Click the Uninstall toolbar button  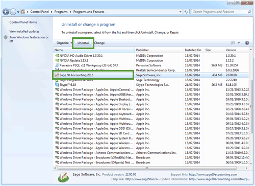pos(83,43)
